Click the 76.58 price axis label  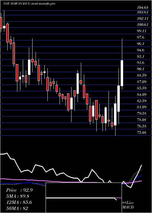click(x=142, y=126)
